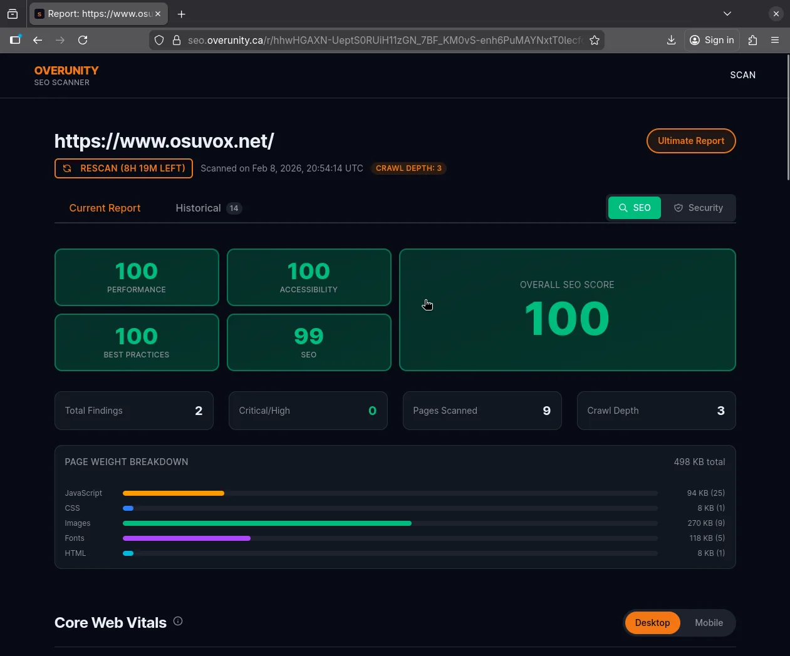Viewport: 790px width, 656px height.
Task: Open the SCAN navigation link
Action: point(743,75)
